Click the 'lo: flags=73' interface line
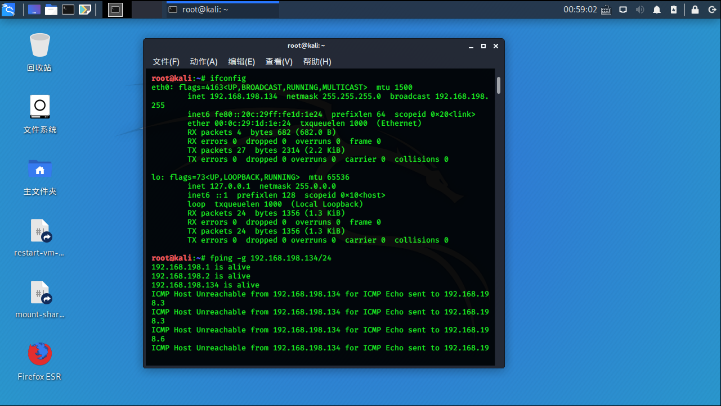The width and height of the screenshot is (721, 406). coord(250,177)
